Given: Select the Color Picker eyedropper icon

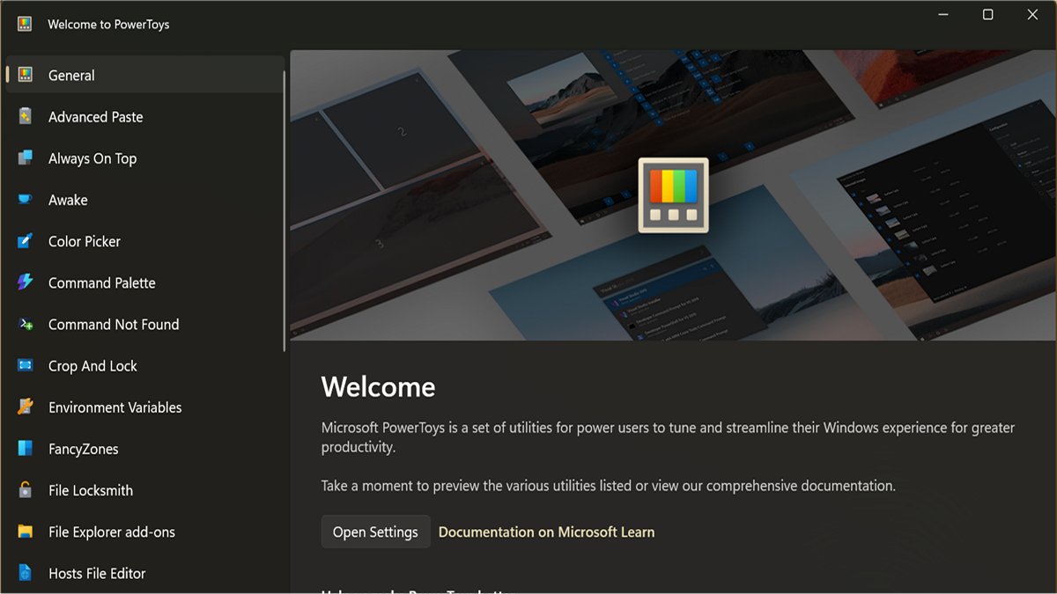Looking at the screenshot, I should tap(26, 241).
